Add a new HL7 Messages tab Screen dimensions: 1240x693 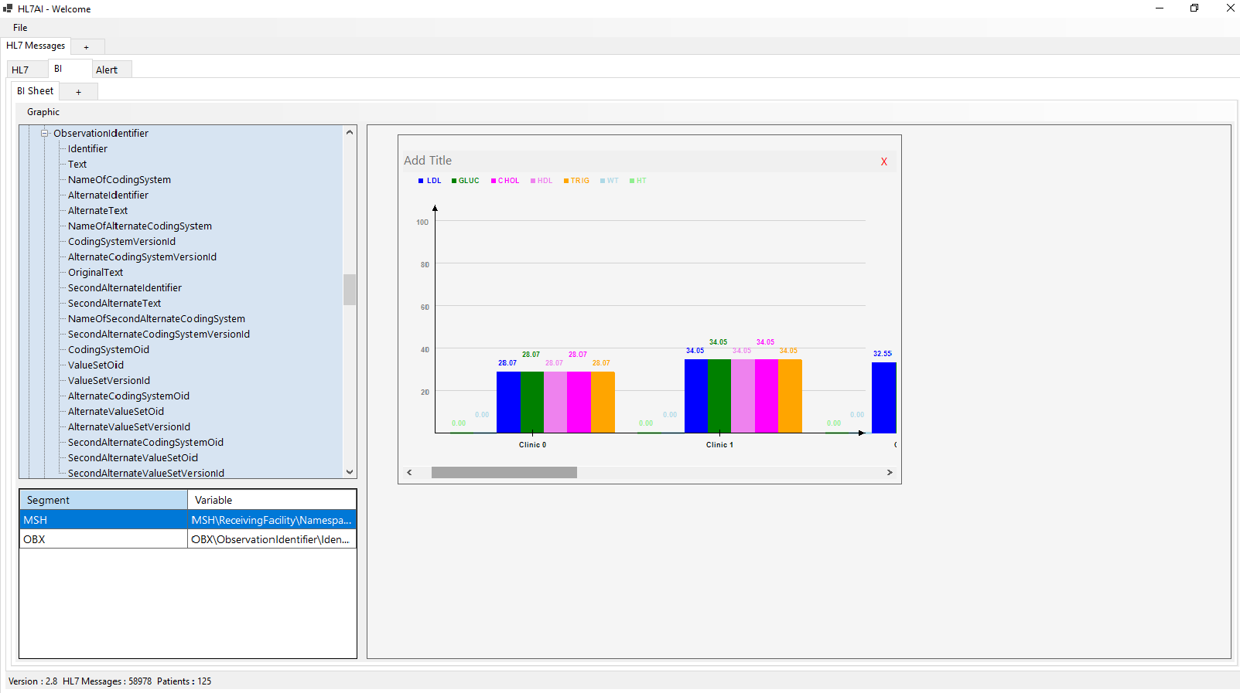[x=86, y=47]
